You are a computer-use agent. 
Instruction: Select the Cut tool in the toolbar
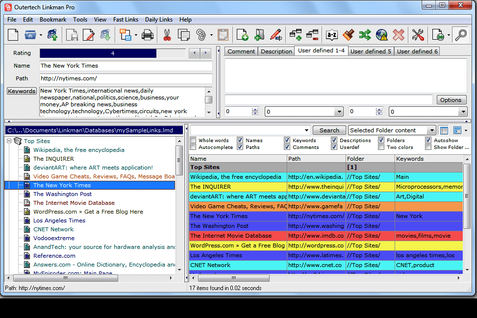(167, 35)
